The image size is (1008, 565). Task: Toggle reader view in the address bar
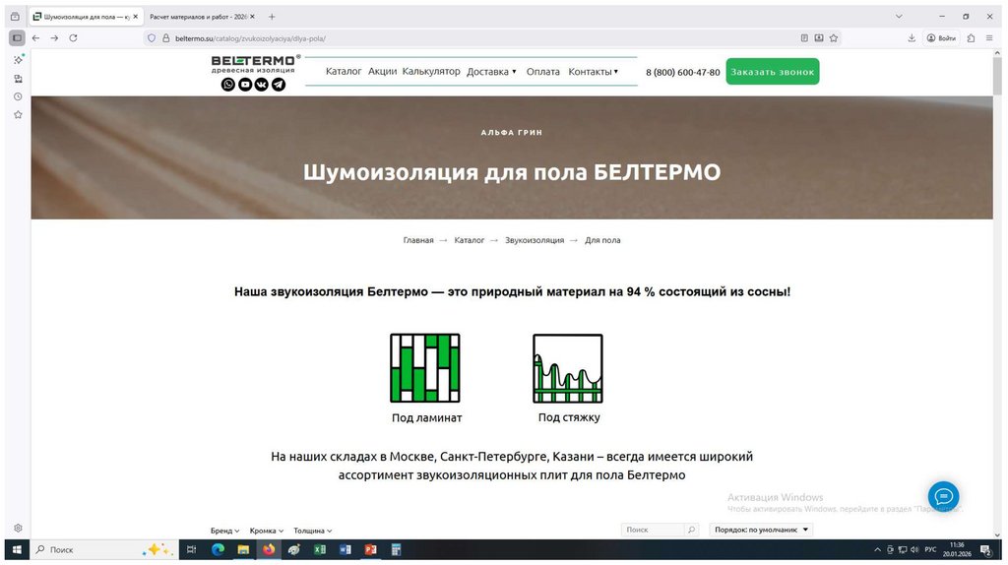pyautogui.click(x=804, y=38)
